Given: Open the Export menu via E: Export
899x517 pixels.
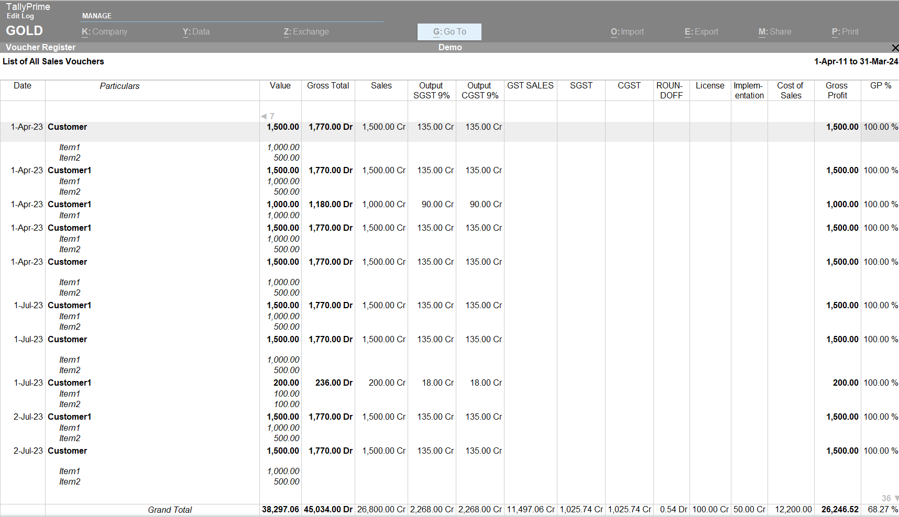Looking at the screenshot, I should coord(700,31).
